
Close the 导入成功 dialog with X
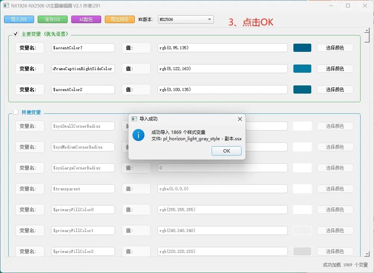pyautogui.click(x=240, y=119)
